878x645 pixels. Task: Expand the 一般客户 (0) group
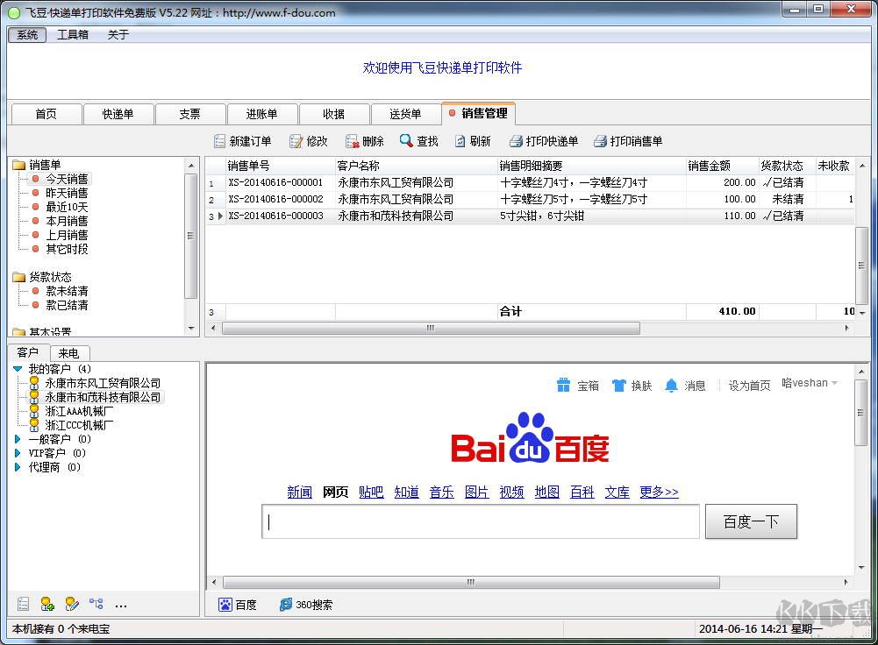click(x=18, y=439)
